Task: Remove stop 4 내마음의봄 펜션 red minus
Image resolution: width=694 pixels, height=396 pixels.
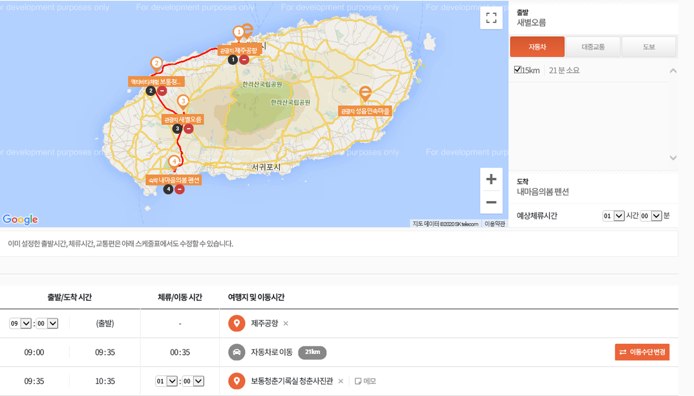Action: click(x=179, y=189)
